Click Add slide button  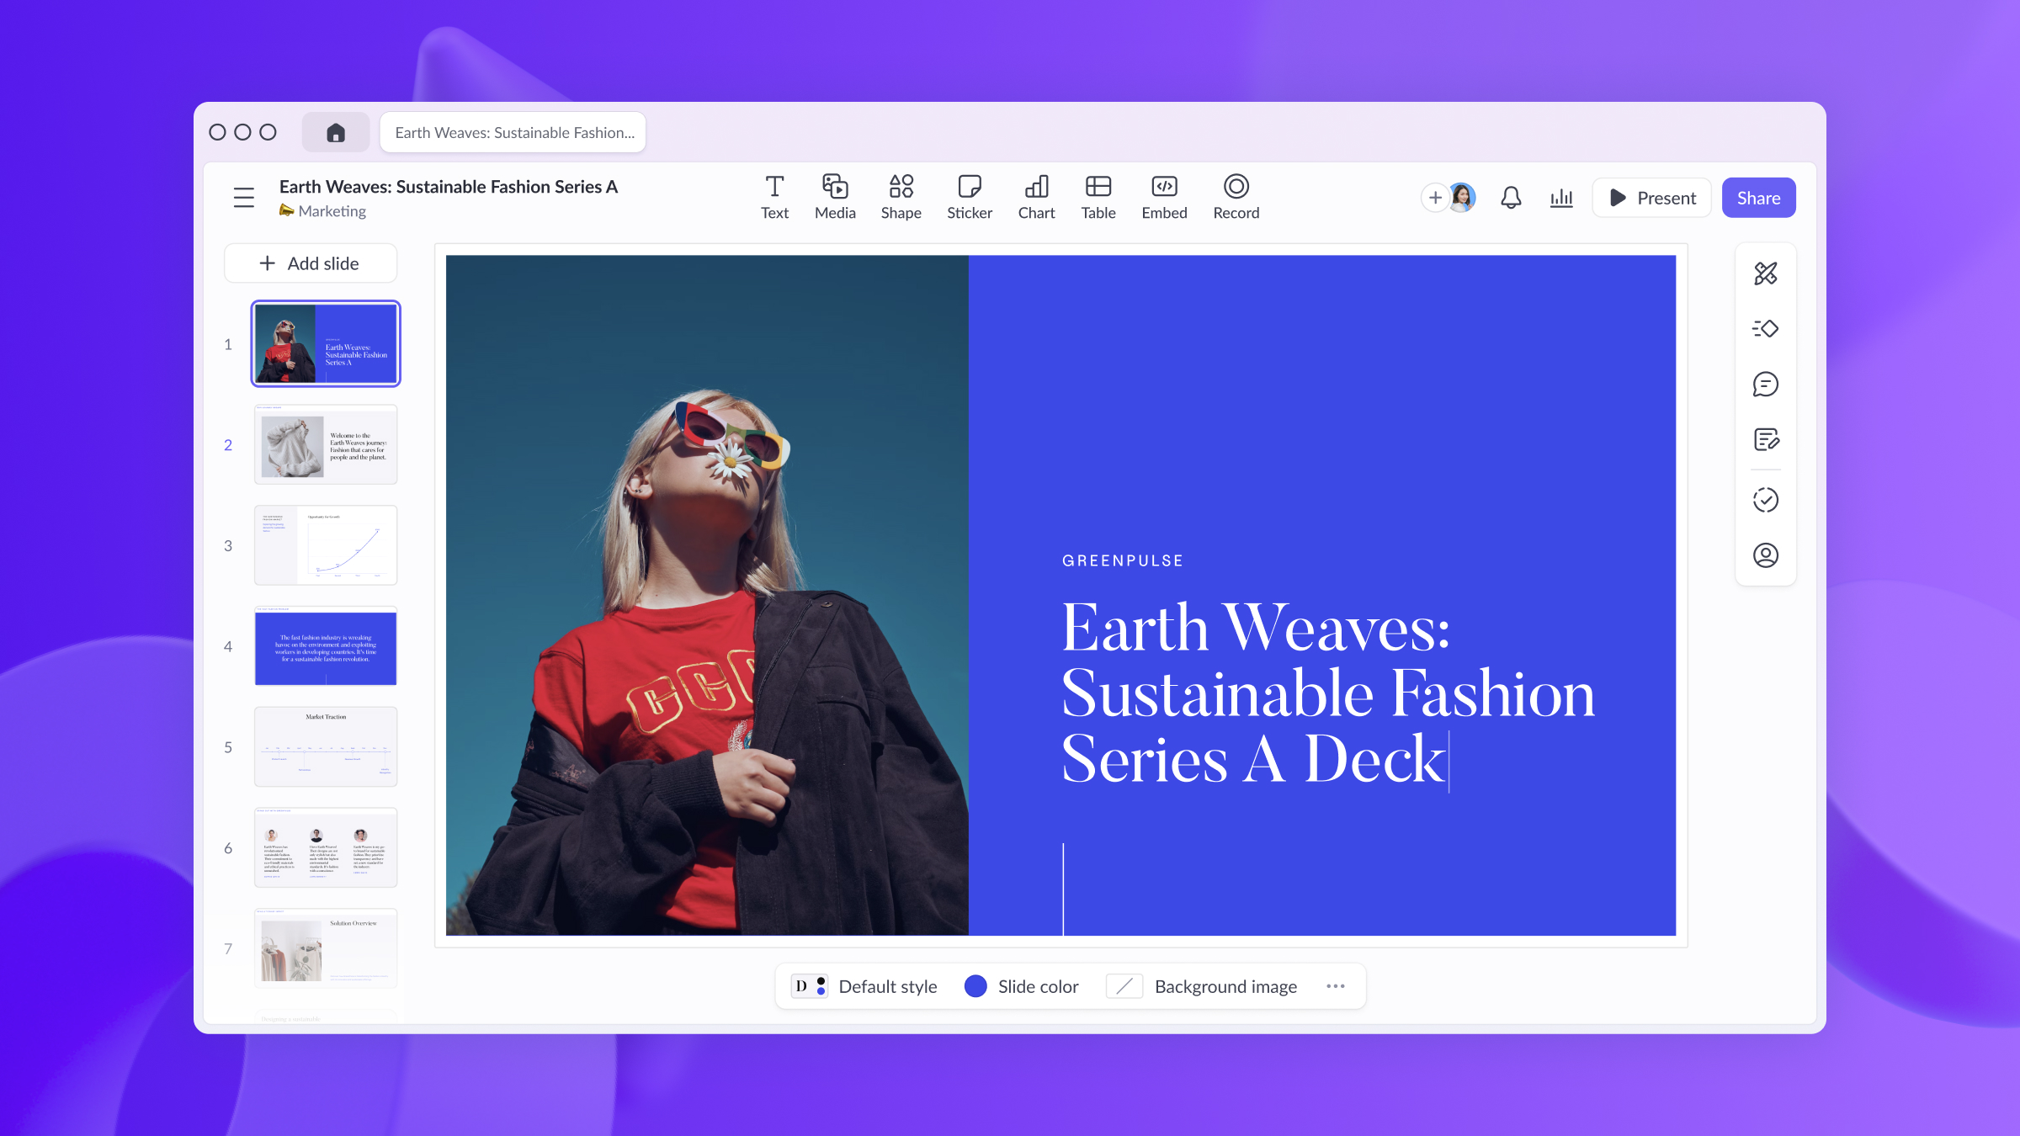click(x=311, y=263)
